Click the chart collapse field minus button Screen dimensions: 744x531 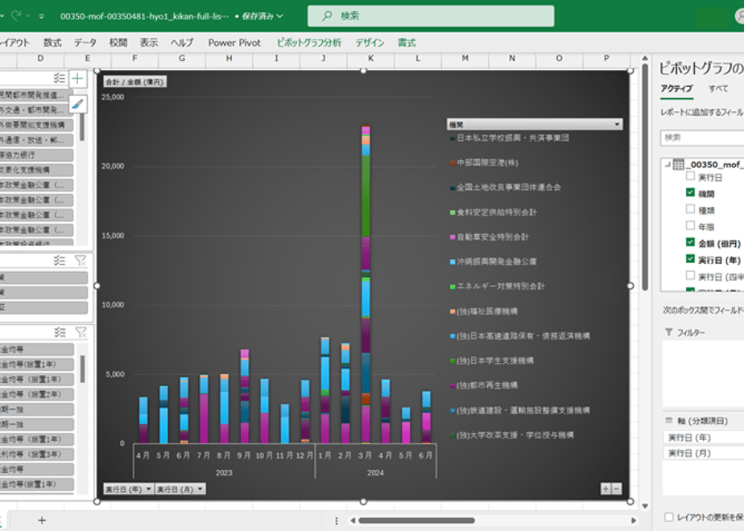[616, 489]
